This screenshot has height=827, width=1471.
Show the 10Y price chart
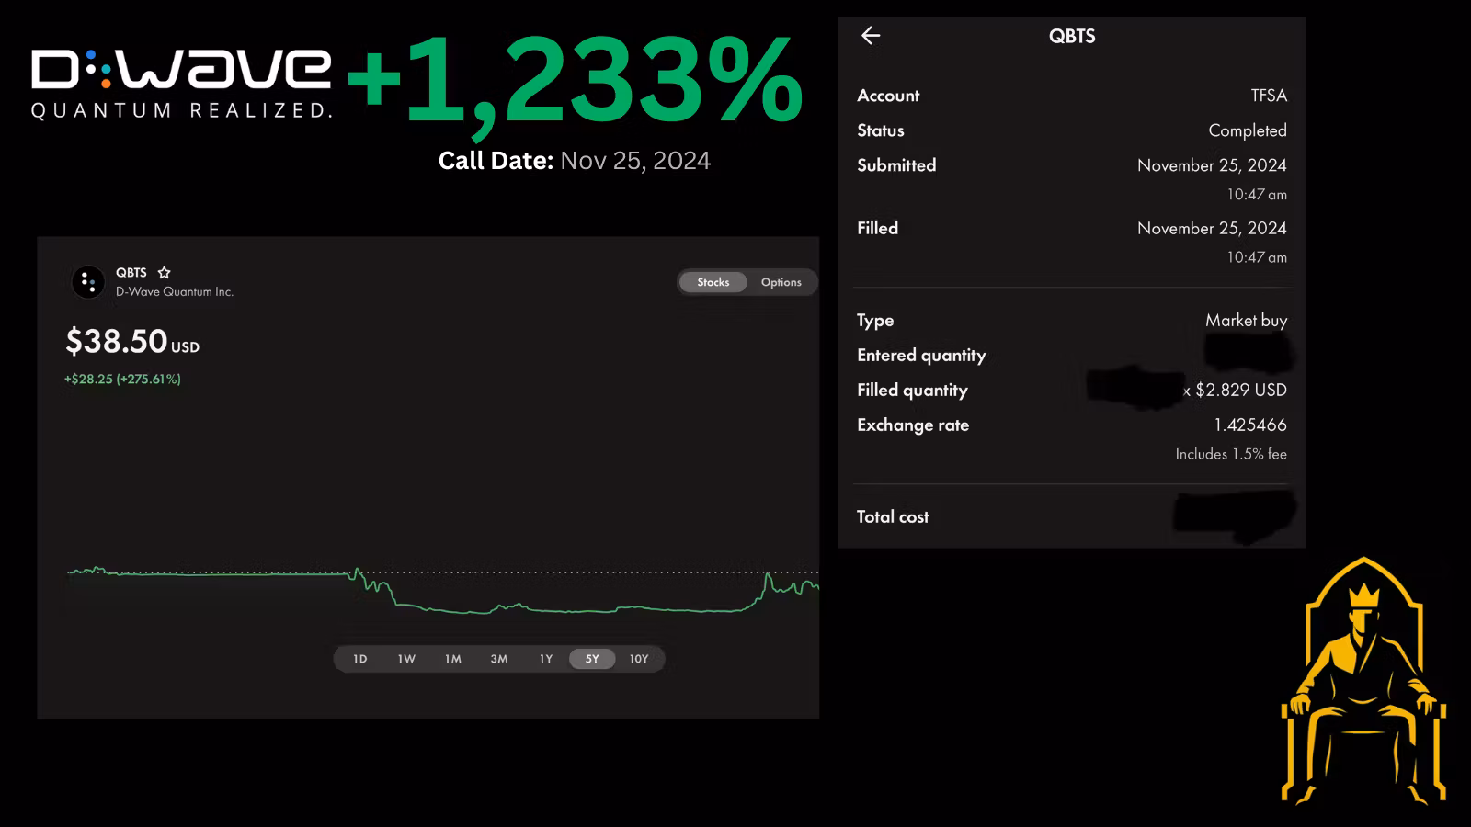click(x=639, y=659)
